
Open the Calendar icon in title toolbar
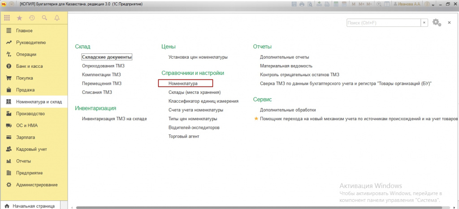coord(344,4)
